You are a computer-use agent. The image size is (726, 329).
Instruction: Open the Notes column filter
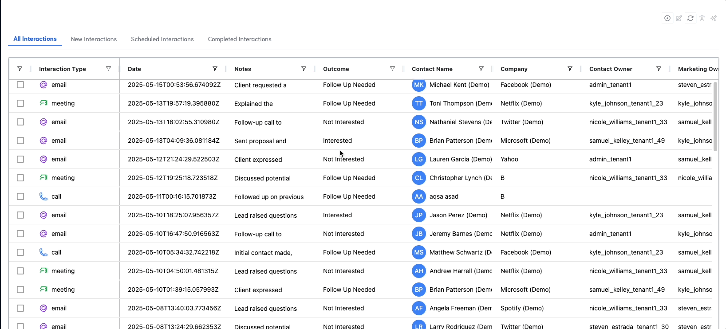[304, 69]
